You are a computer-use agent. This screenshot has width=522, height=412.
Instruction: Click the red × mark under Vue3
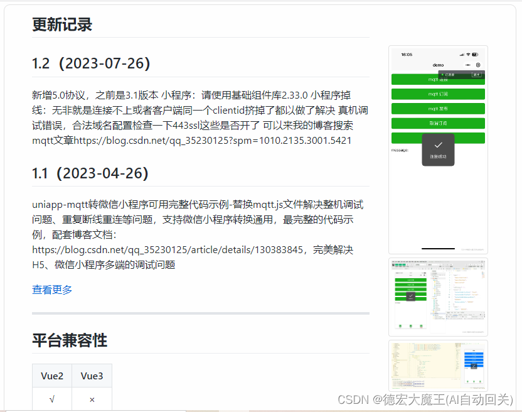pyautogui.click(x=92, y=398)
